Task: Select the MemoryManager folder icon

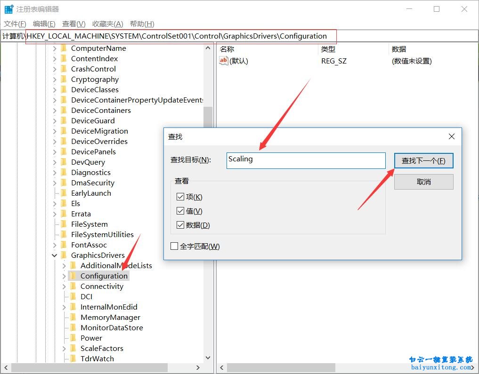Action: point(73,318)
